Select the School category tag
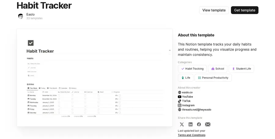Image resolution: width=275 pixels, height=139 pixels. [x=218, y=69]
